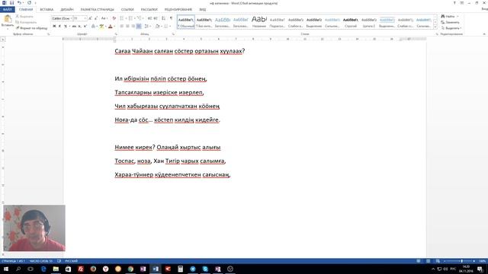Collapse the ribbon with the arrow

(x=484, y=33)
